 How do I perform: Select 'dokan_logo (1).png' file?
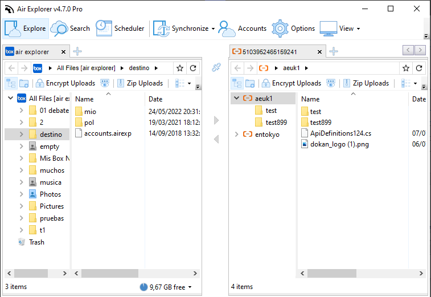coord(339,144)
